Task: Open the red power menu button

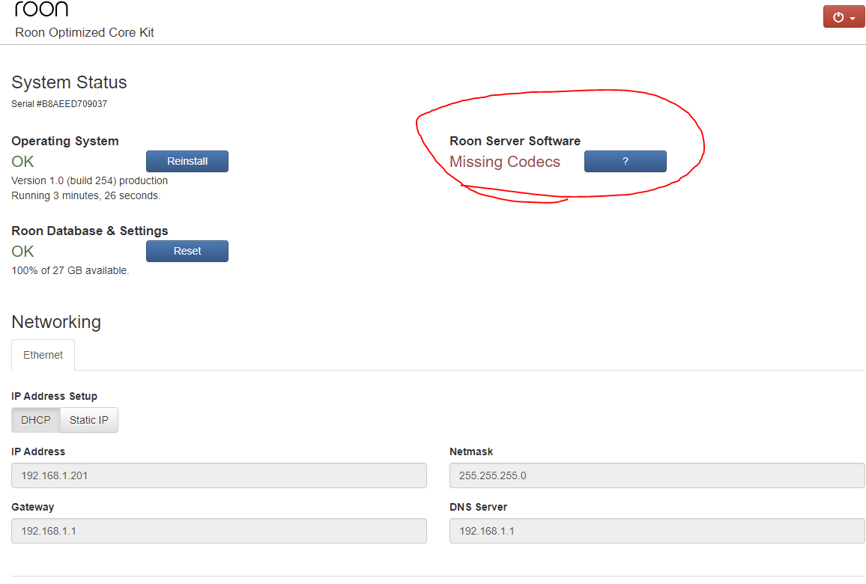Action: pyautogui.click(x=844, y=17)
